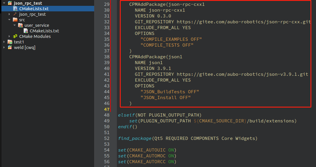Click the hammer icon beside json_rpc_test target
316x167 pixels.
15,14
